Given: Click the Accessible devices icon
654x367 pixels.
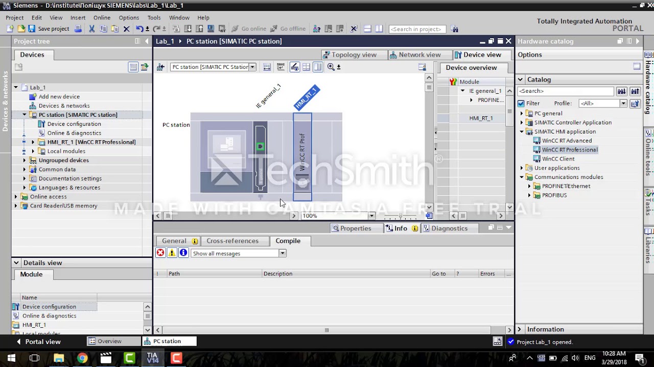Looking at the screenshot, I should click(317, 29).
